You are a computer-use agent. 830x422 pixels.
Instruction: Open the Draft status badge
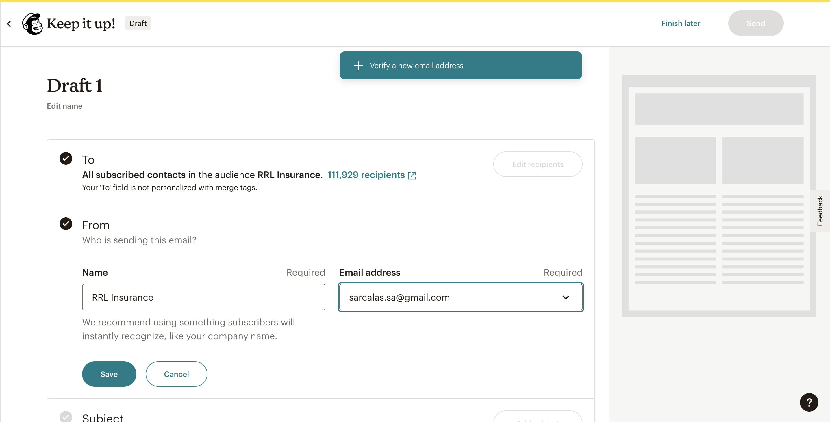point(138,23)
